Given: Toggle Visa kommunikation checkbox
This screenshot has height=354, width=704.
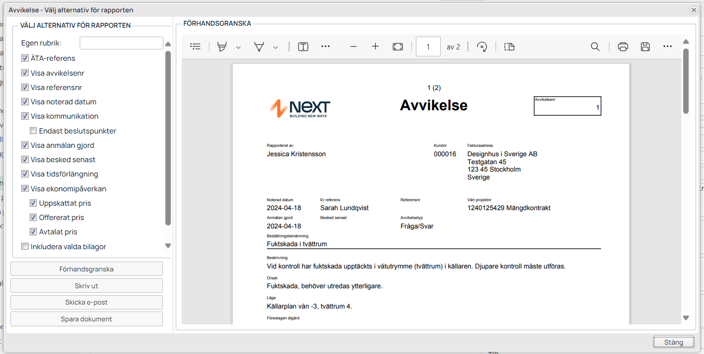Looking at the screenshot, I should click(x=25, y=116).
